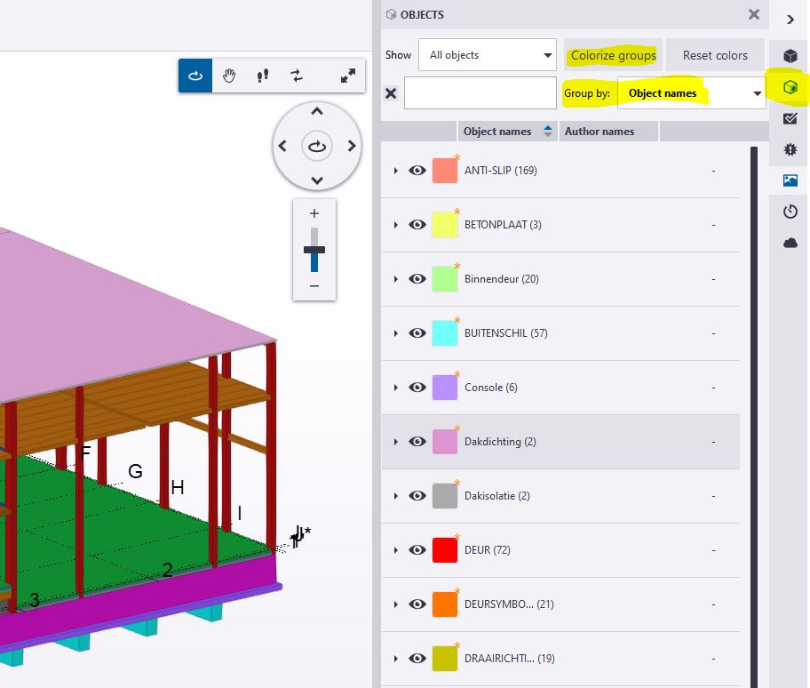This screenshot has height=688, width=810.
Task: Toggle BUITENSCHIL eye visibility
Action: (x=417, y=333)
